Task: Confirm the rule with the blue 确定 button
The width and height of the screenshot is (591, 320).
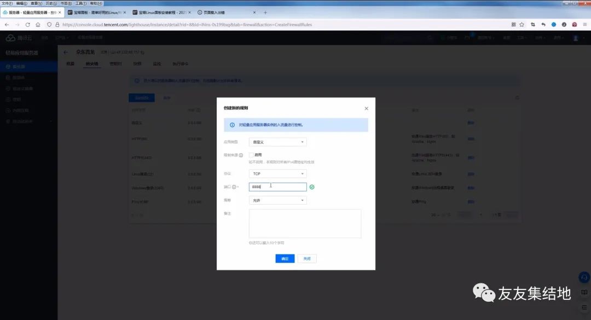Action: click(x=285, y=259)
